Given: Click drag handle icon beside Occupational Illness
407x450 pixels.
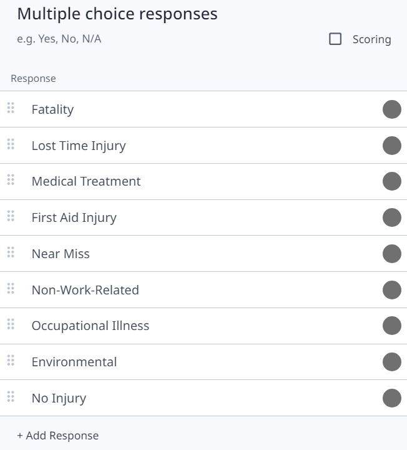Looking at the screenshot, I should coord(11,324).
